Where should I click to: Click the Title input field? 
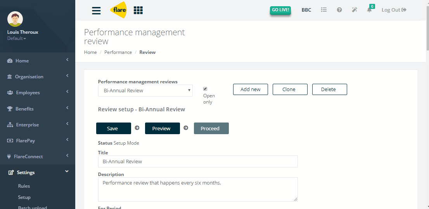[198, 161]
